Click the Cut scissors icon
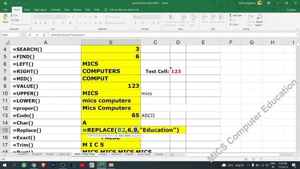Screen dimensions: 300x169 (12, 15)
